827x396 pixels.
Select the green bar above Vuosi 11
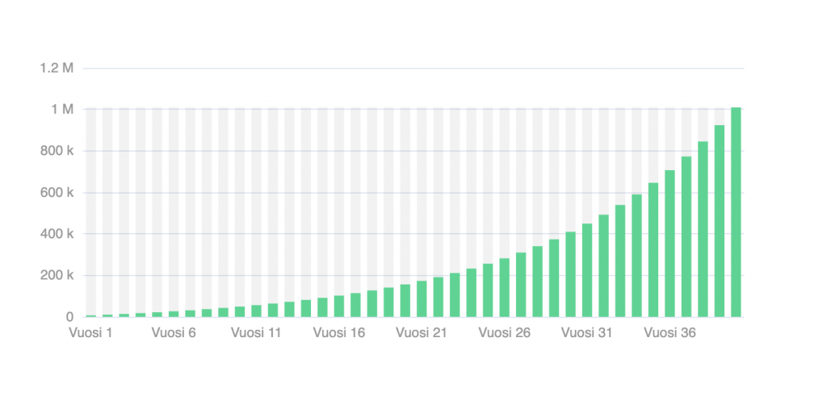pos(256,311)
